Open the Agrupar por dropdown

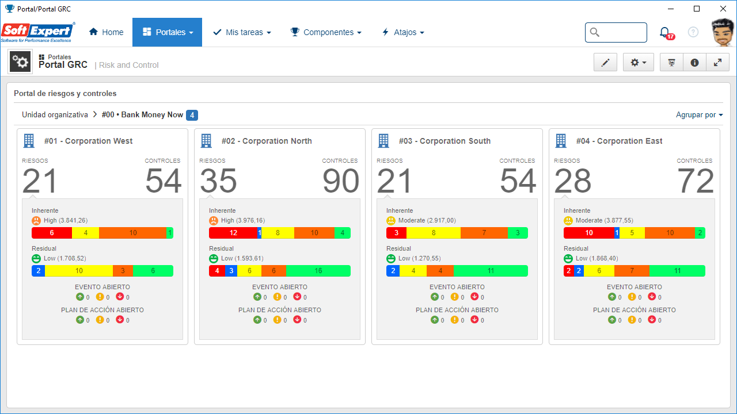pos(699,114)
